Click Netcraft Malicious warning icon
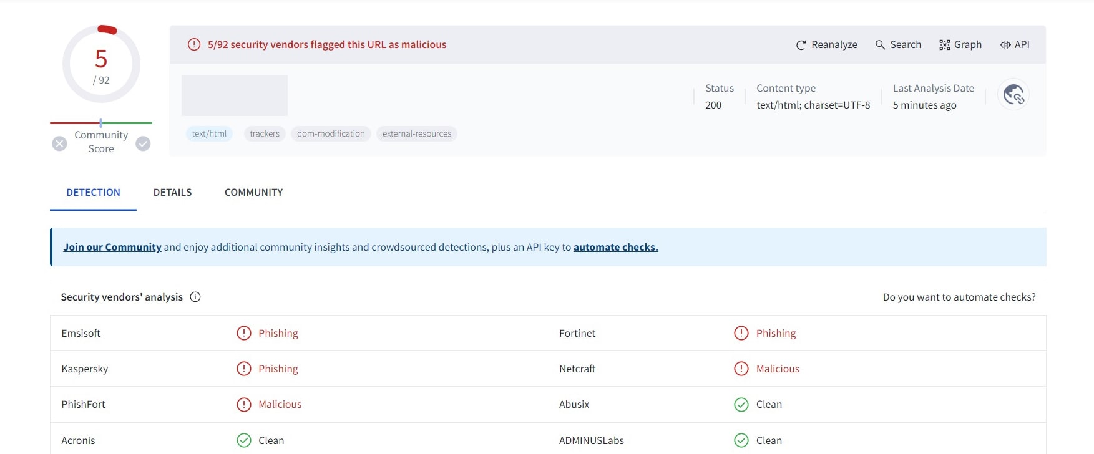This screenshot has width=1094, height=454. tap(741, 369)
